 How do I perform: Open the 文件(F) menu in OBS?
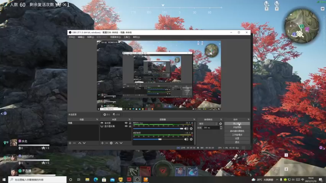(72, 37)
